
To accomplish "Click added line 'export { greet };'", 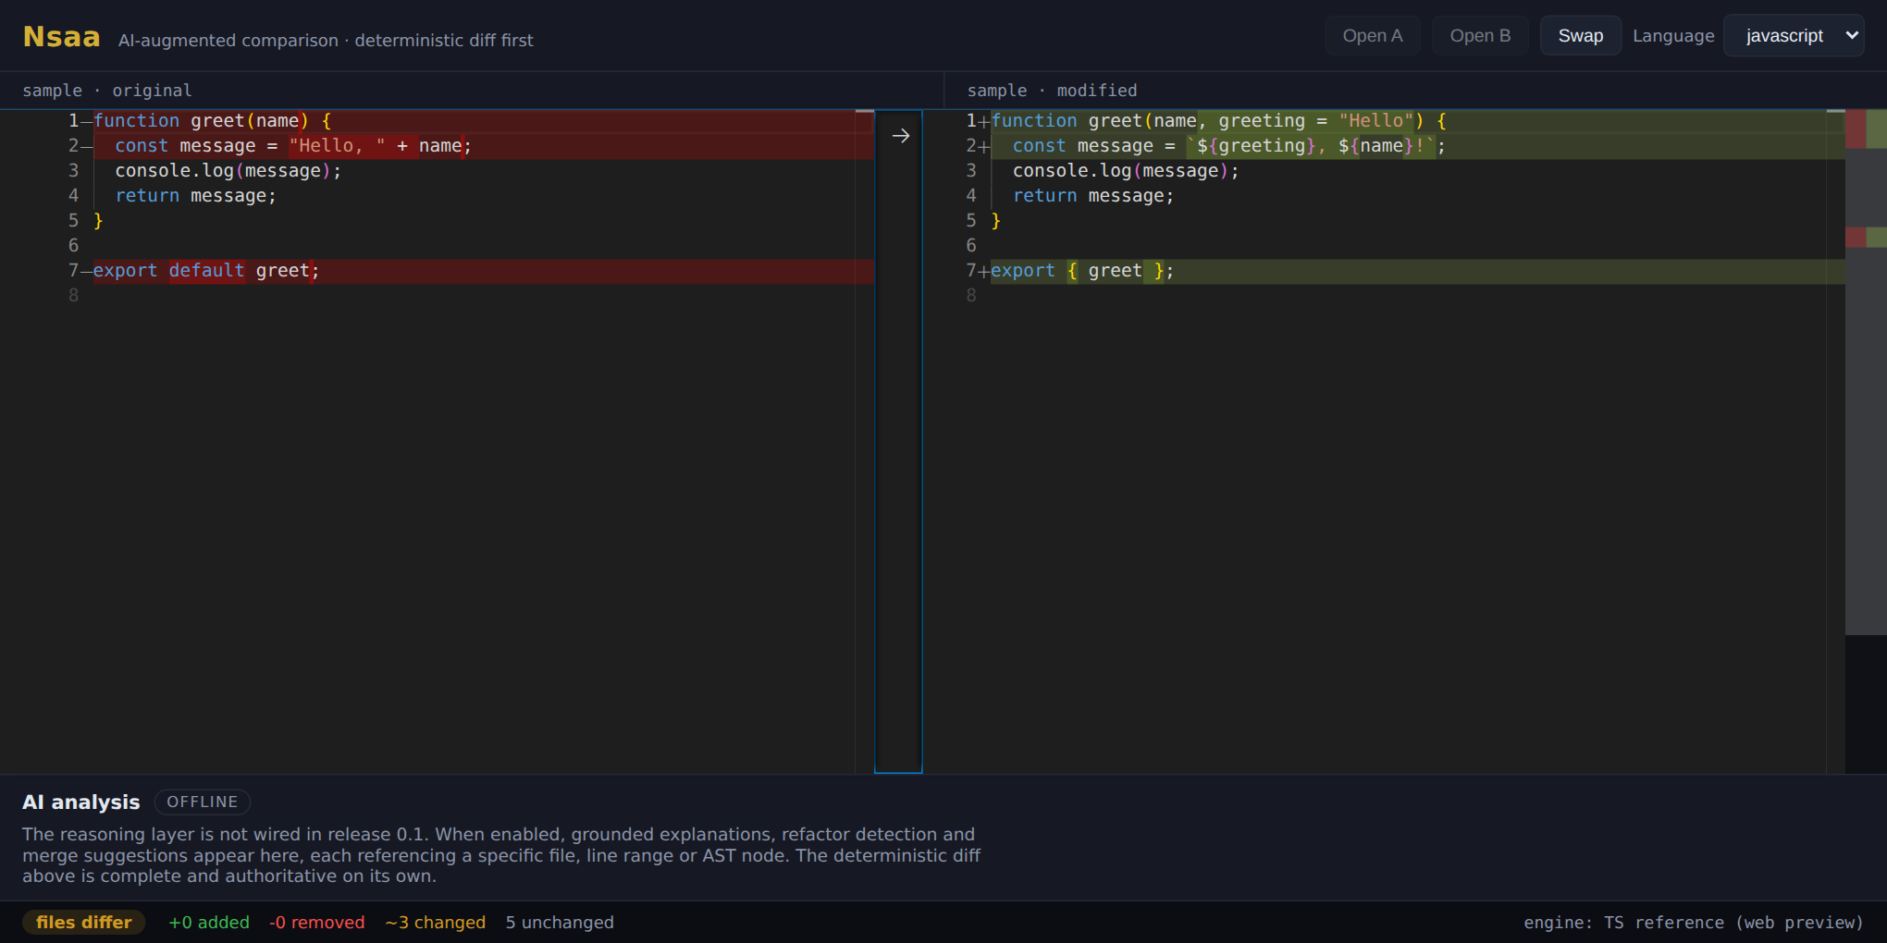I will [1417, 271].
